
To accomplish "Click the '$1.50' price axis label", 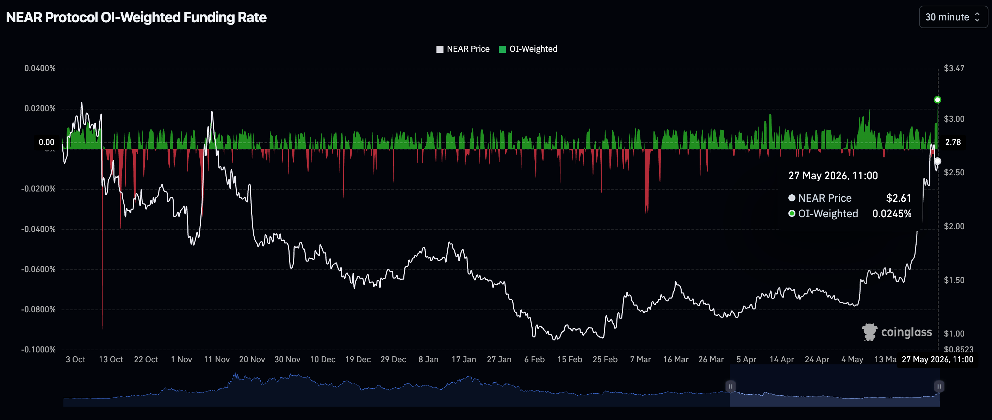I will point(954,280).
